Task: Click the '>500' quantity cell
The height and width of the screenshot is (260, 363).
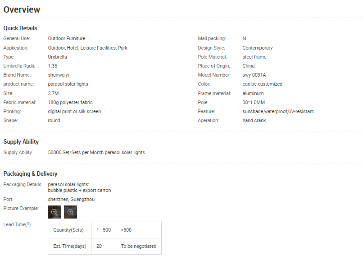Action: (127, 230)
